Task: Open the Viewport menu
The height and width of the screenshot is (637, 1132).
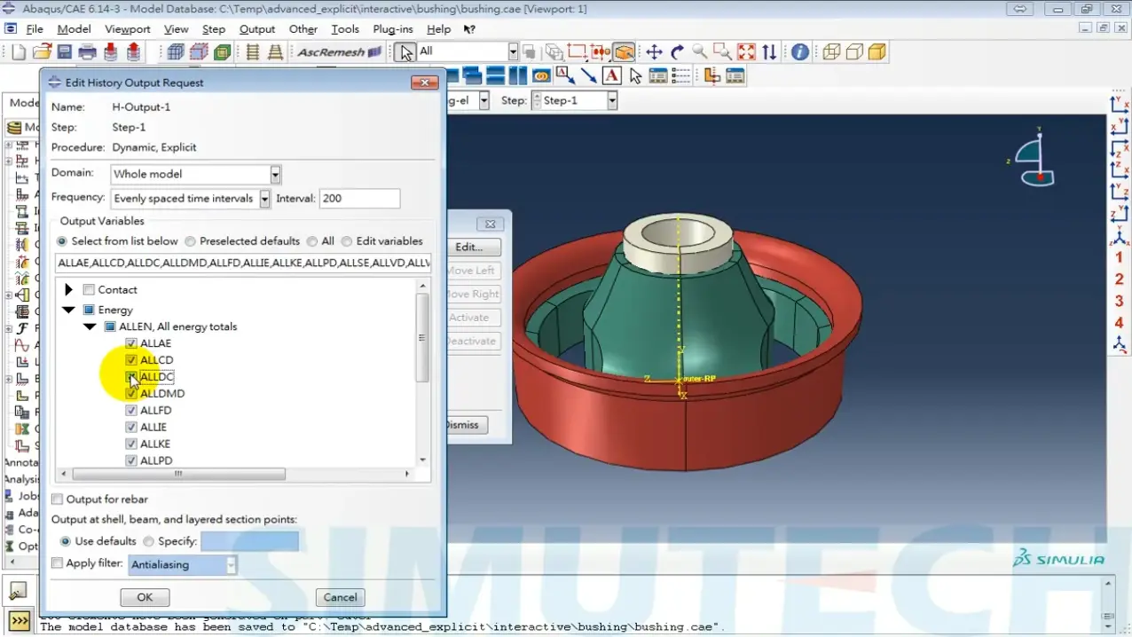Action: 128,29
